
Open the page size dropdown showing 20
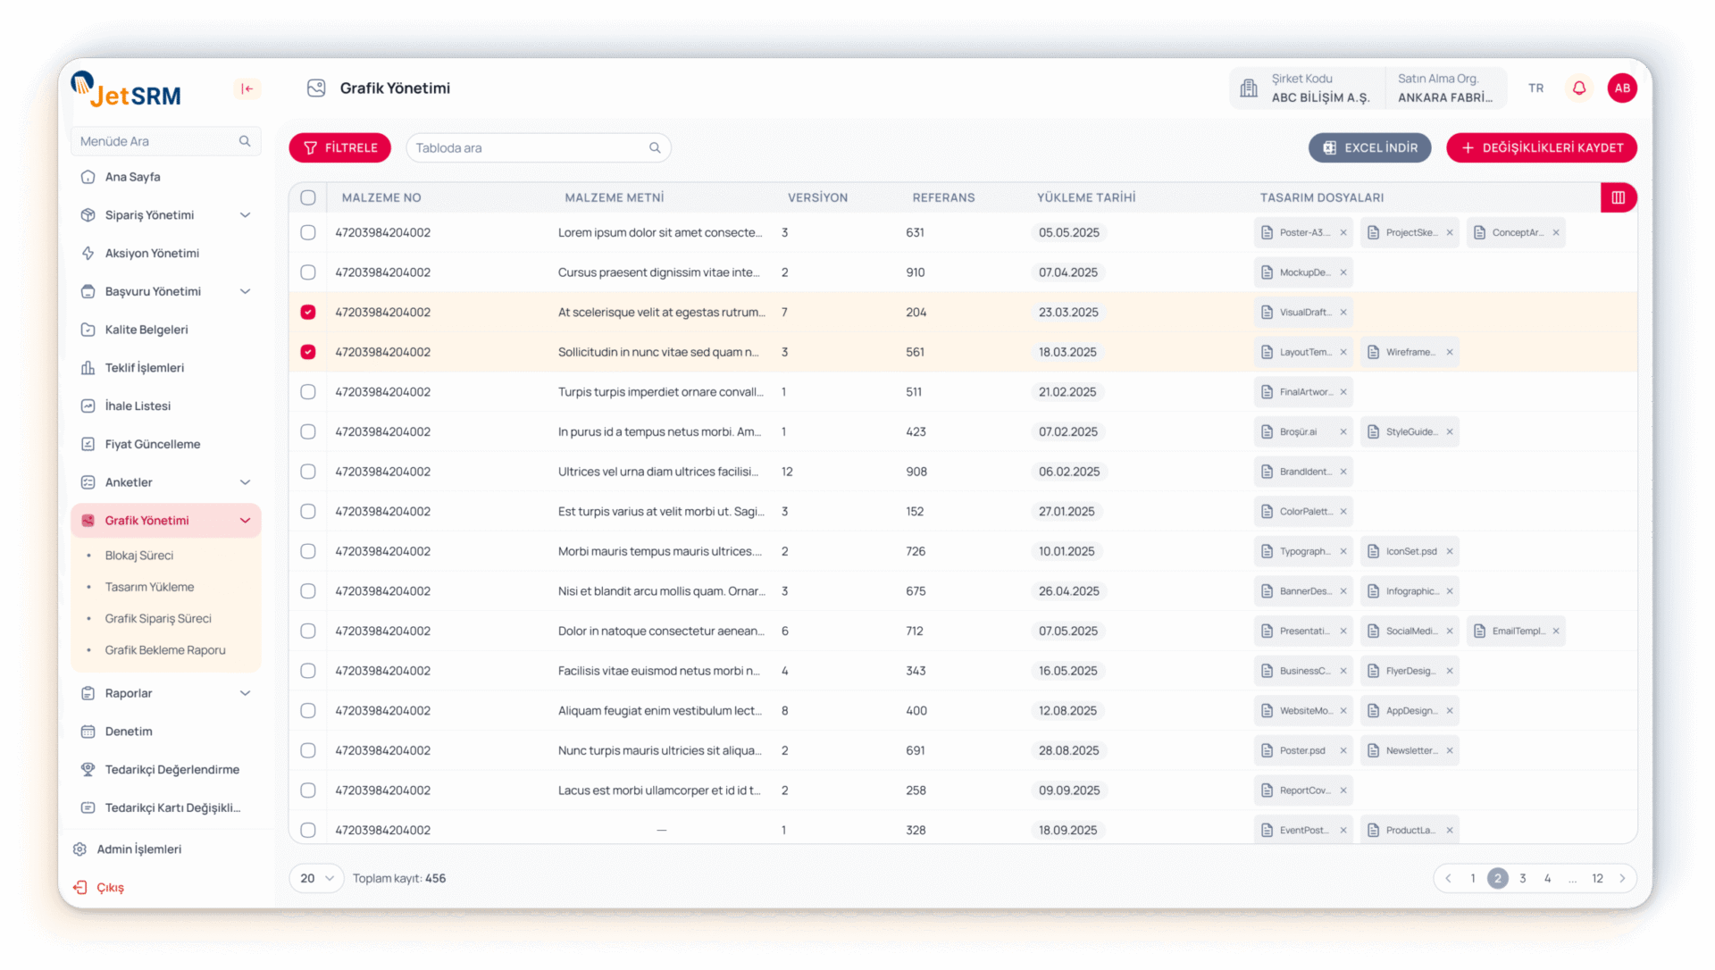click(316, 878)
